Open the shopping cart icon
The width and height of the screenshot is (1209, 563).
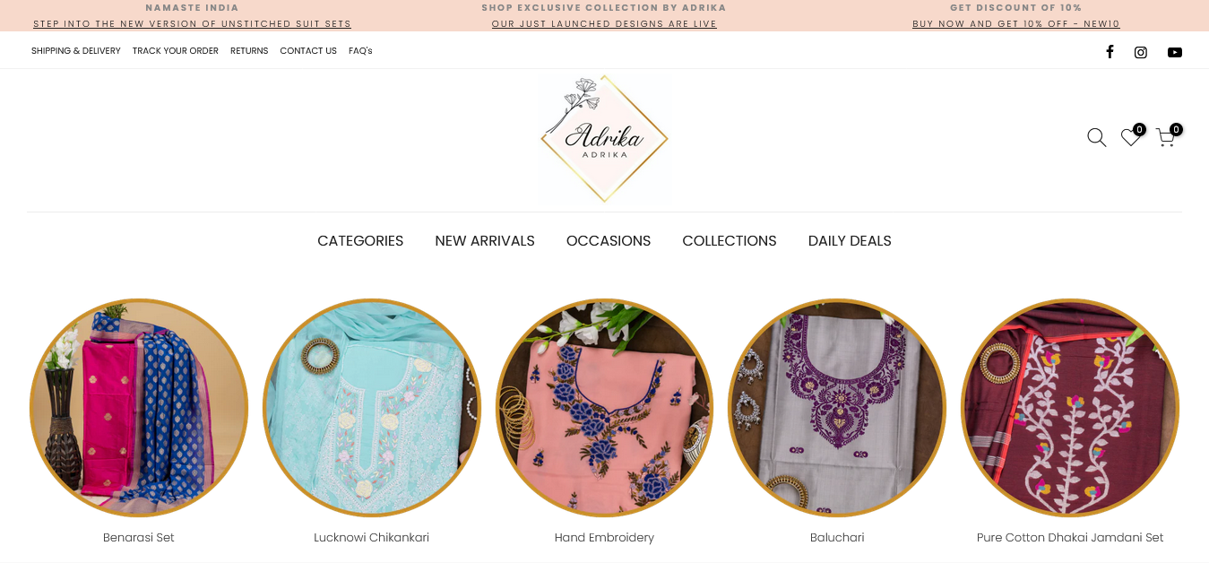coord(1166,137)
